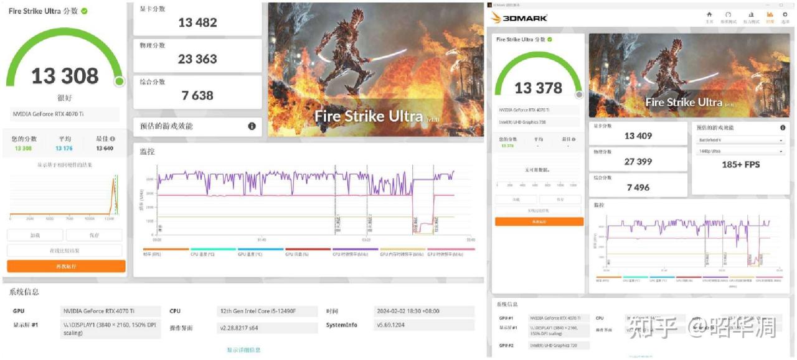Click 在线比较结果 (Compare online) button in left window
Viewport: 797px width, 360px height.
click(66, 251)
